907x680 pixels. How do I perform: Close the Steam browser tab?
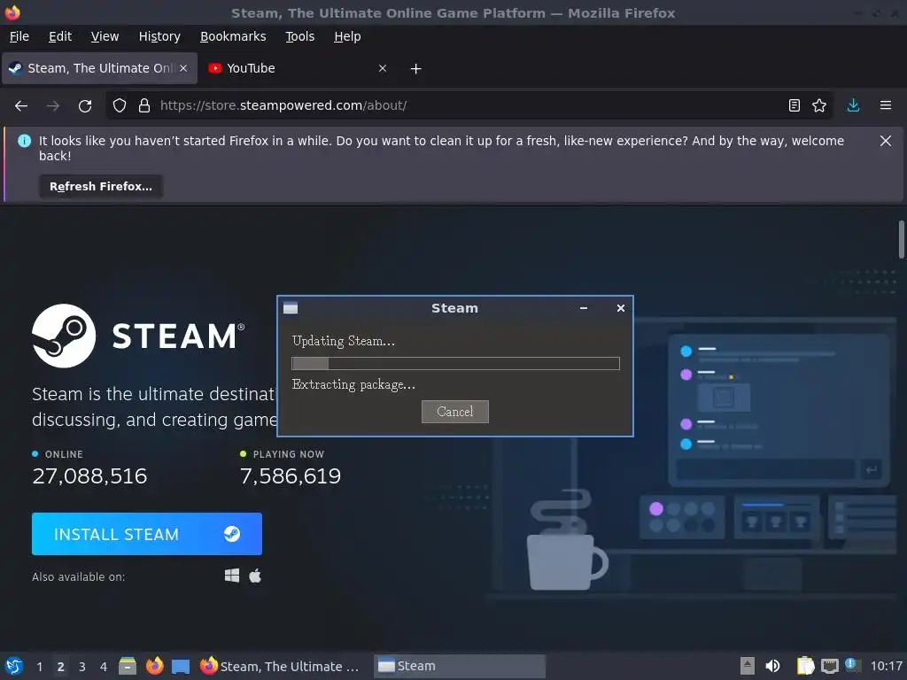coord(183,68)
